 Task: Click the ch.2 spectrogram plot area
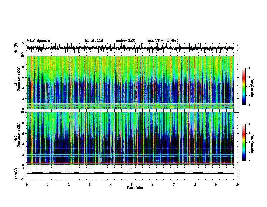(x=132, y=139)
